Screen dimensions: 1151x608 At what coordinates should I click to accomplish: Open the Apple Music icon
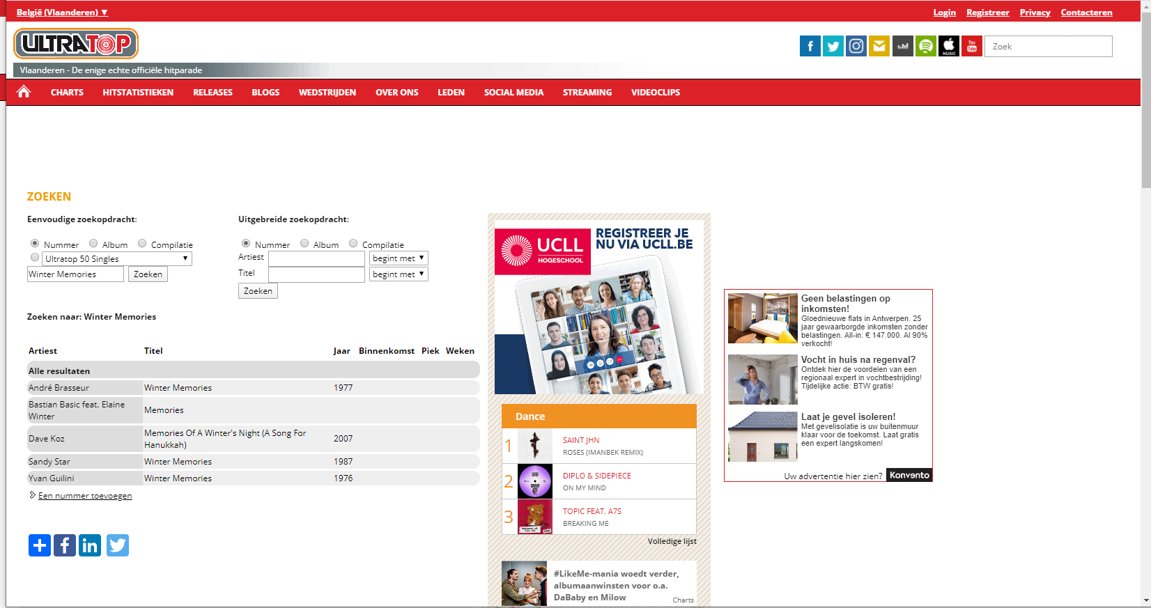[949, 47]
